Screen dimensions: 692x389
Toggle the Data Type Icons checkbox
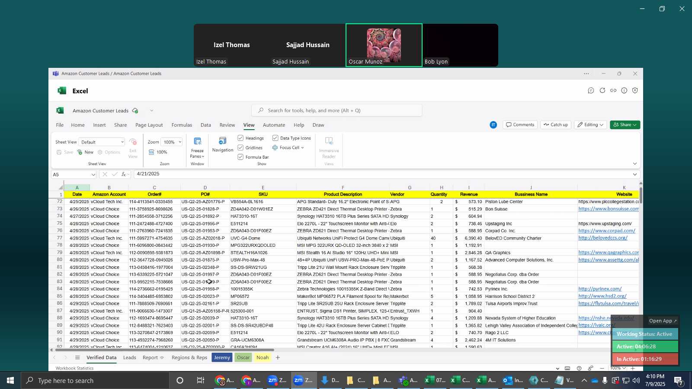pyautogui.click(x=275, y=138)
